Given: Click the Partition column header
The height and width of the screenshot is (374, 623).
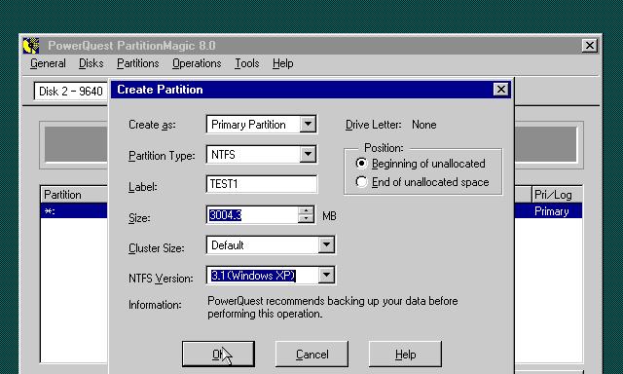Looking at the screenshot, I should (x=74, y=195).
